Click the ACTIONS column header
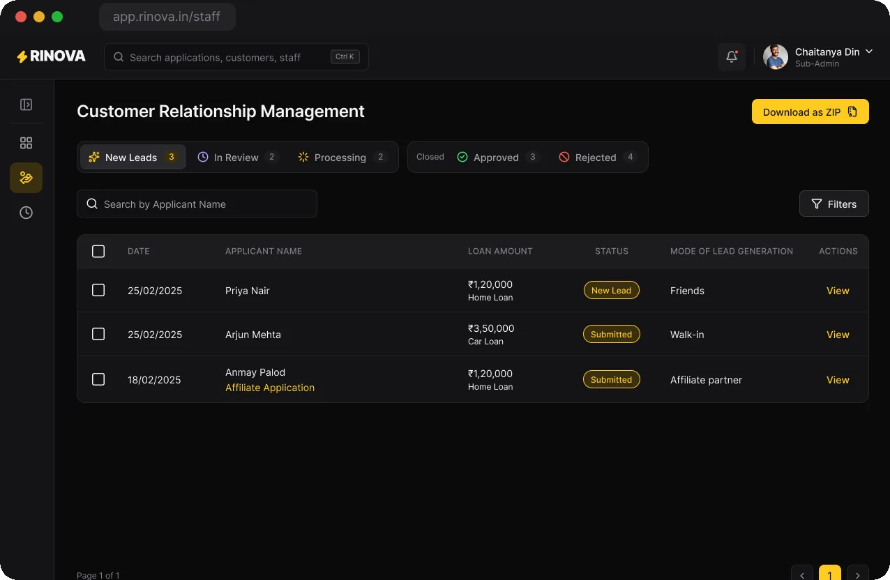Screen dimensions: 890x580 click(x=838, y=251)
